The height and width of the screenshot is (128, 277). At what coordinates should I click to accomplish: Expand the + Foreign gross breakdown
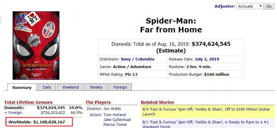point(14,113)
